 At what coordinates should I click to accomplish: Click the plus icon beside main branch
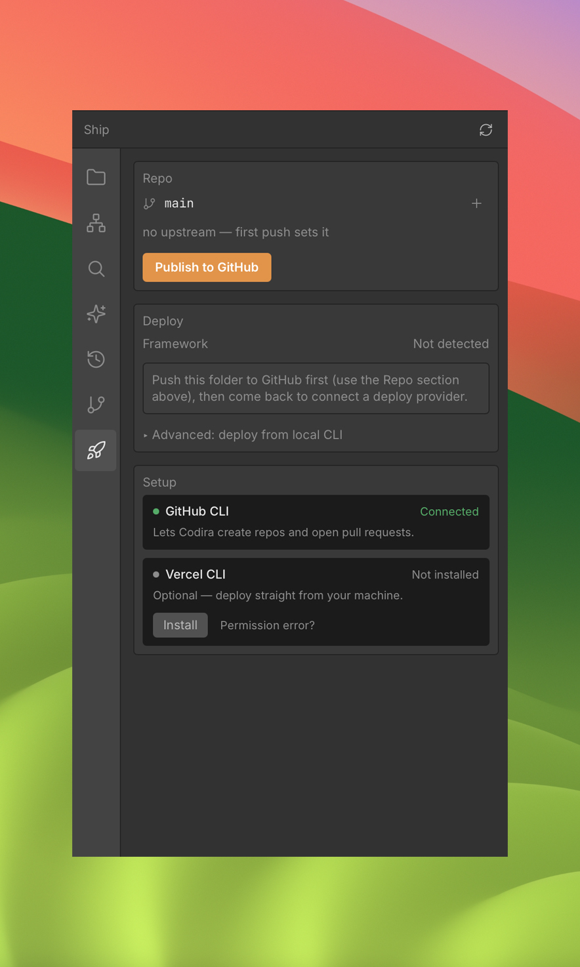pyautogui.click(x=476, y=203)
